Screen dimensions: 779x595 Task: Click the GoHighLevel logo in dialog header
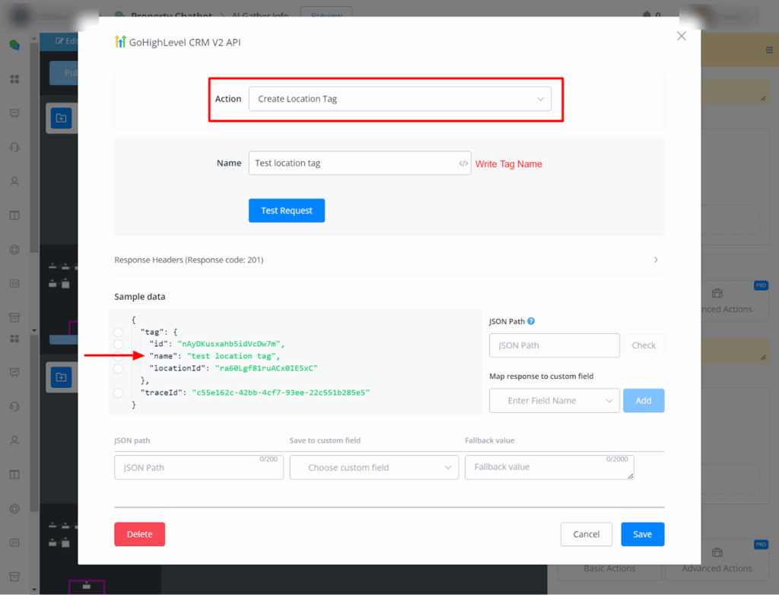[x=120, y=42]
